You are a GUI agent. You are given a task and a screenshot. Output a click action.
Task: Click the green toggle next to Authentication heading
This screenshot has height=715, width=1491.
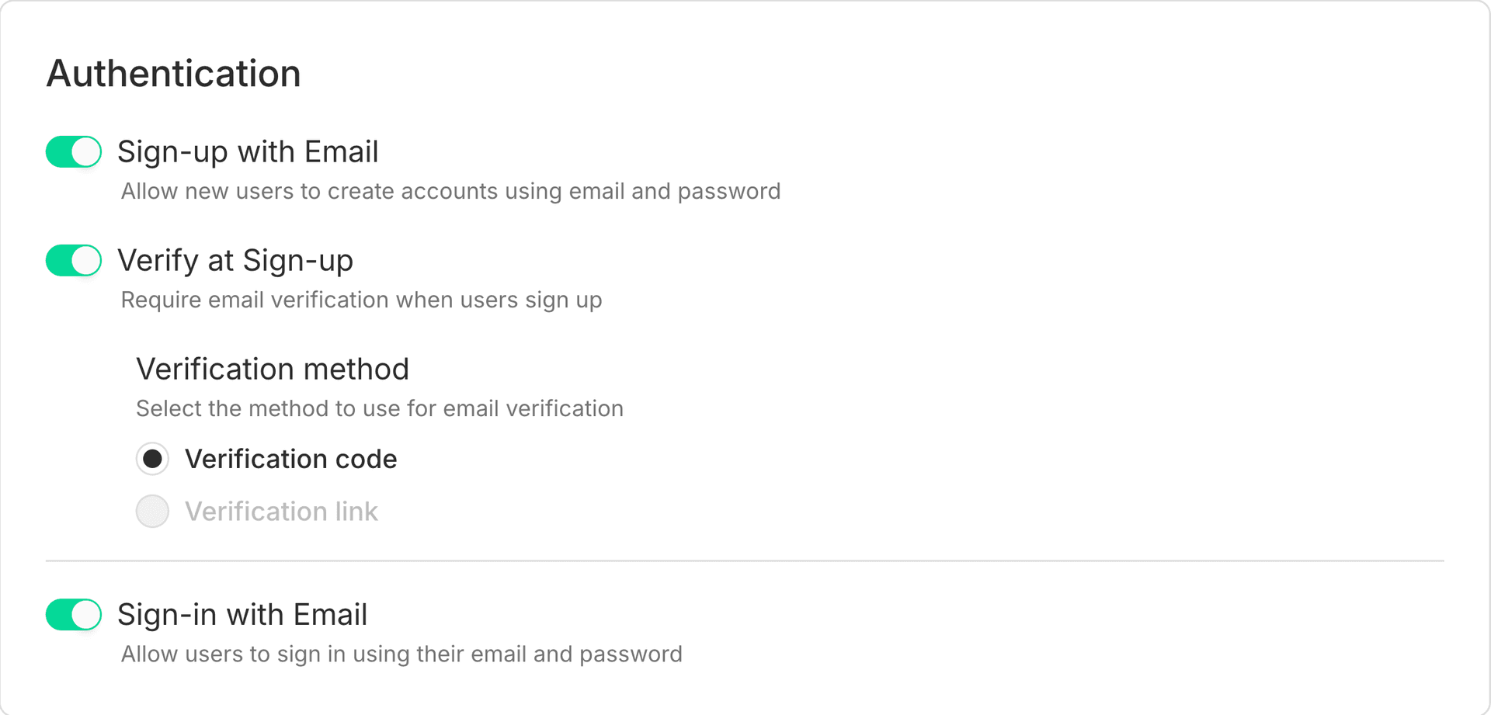pyautogui.click(x=73, y=151)
